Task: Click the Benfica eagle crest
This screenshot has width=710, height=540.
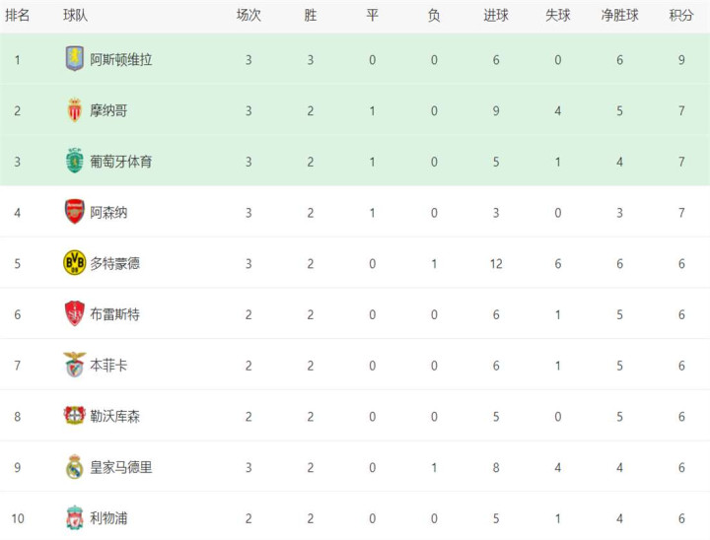Action: click(75, 365)
